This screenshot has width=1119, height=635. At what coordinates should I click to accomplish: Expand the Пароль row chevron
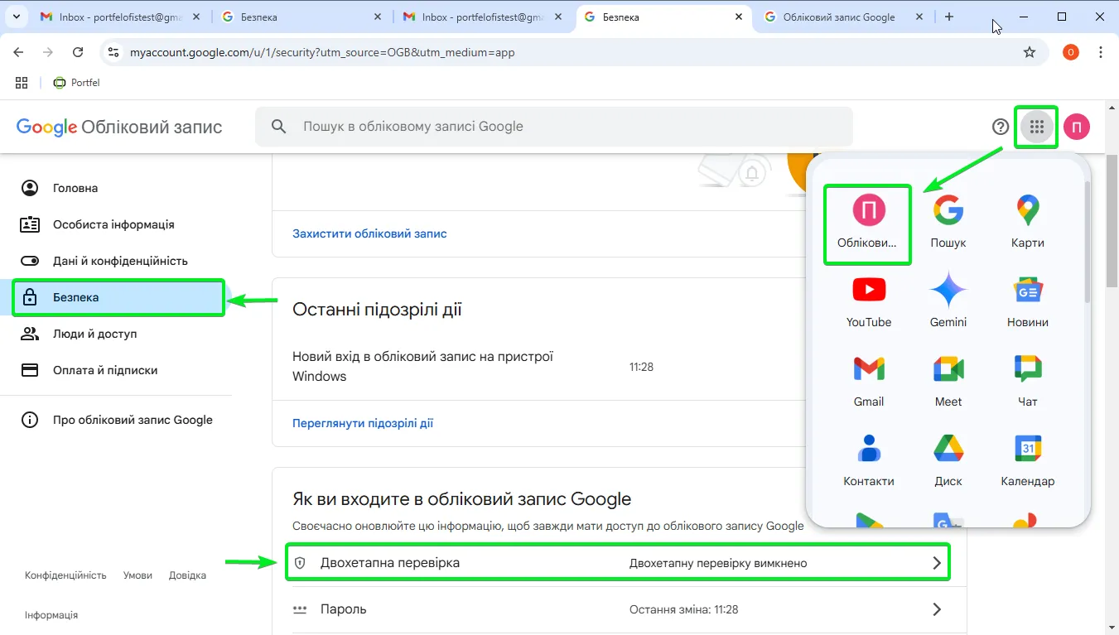click(x=937, y=609)
